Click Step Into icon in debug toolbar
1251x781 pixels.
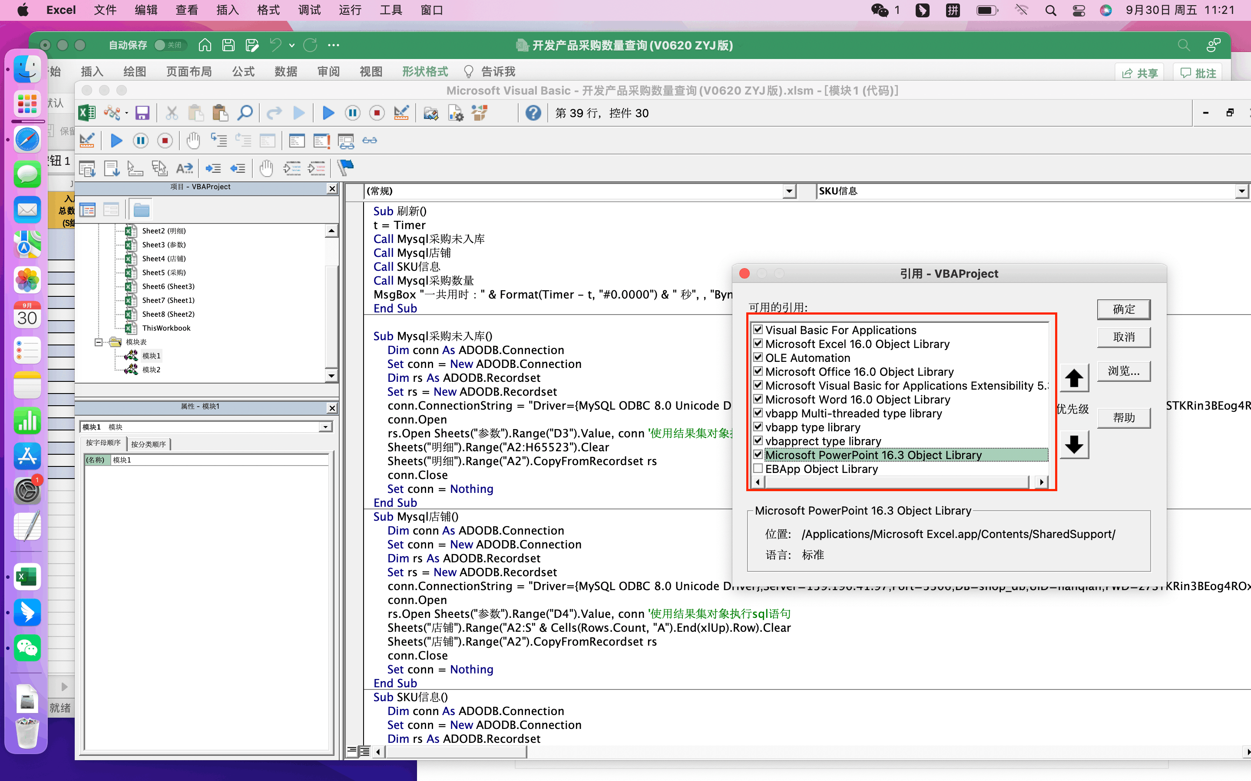pos(218,141)
